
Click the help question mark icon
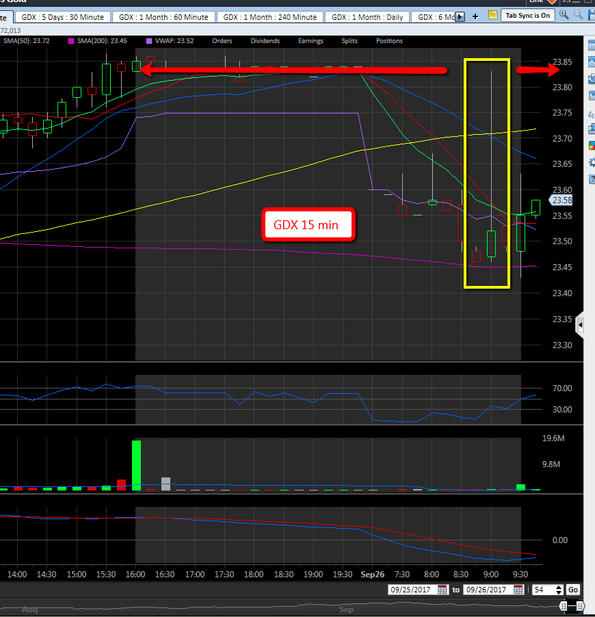[592, 179]
